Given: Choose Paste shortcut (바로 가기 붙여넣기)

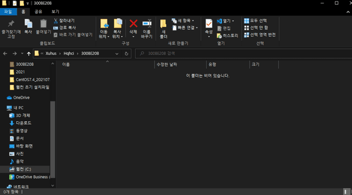Looking at the screenshot, I should pyautogui.click(x=73, y=35).
